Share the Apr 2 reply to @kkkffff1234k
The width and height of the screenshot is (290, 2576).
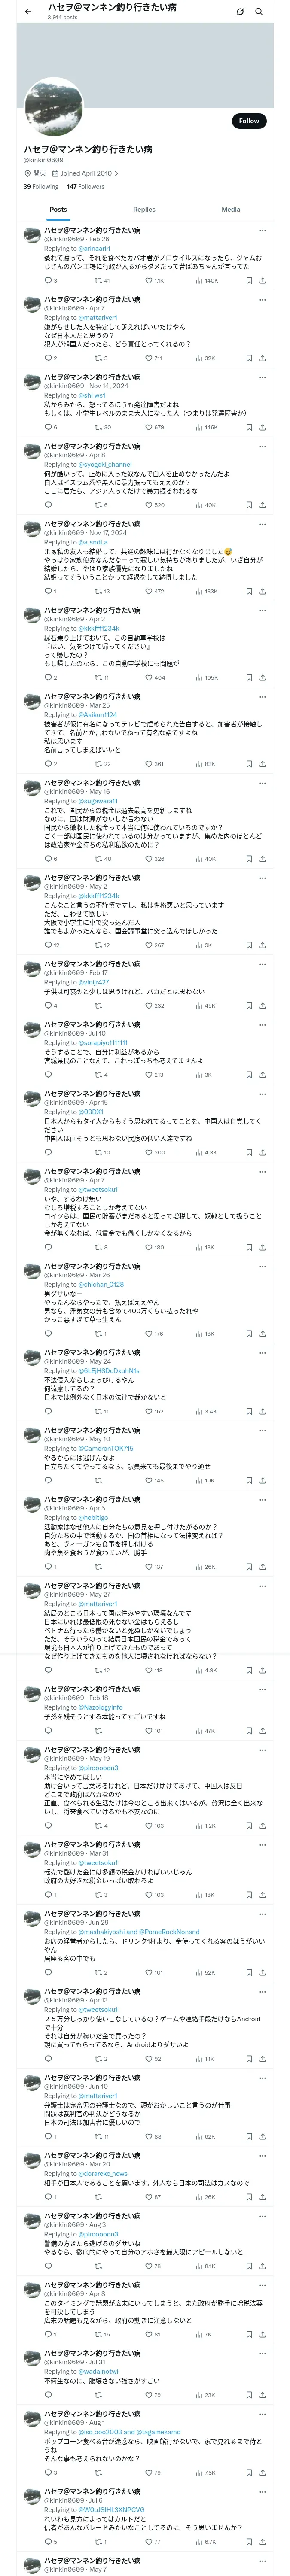pos(263,678)
